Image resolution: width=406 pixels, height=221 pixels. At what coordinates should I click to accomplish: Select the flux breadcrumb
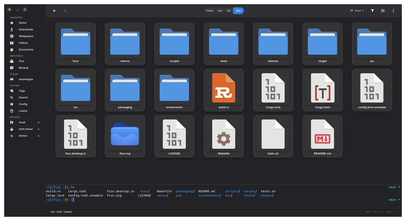pyautogui.click(x=238, y=11)
